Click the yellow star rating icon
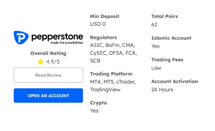Image resolution: width=215 pixels, height=131 pixels. [x=41, y=62]
